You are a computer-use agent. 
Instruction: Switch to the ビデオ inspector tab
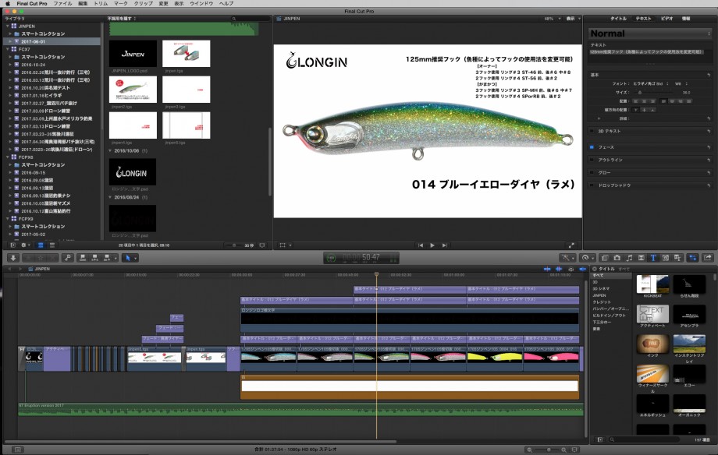(x=666, y=18)
